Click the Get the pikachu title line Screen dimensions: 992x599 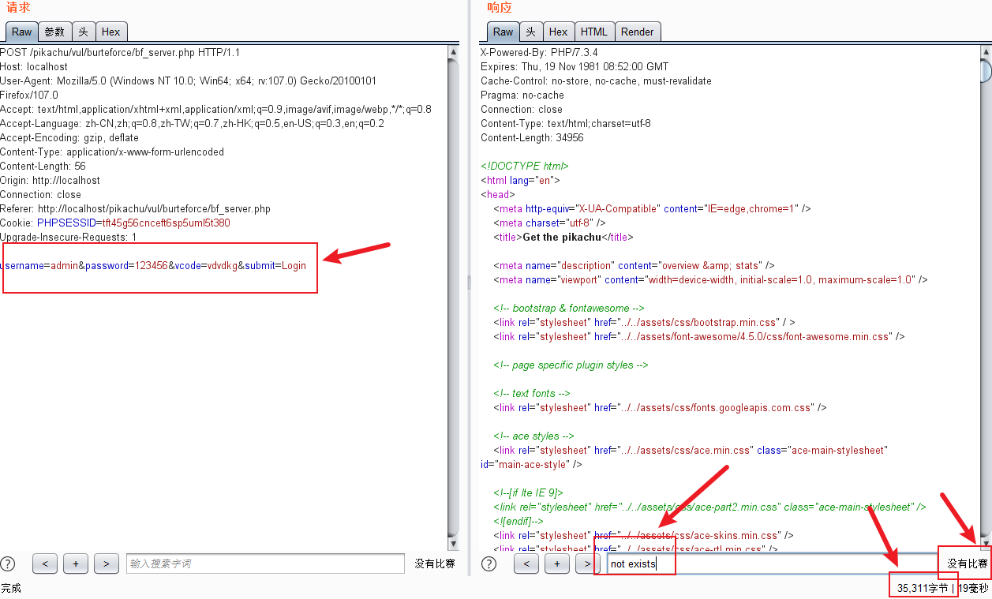pyautogui.click(x=563, y=238)
